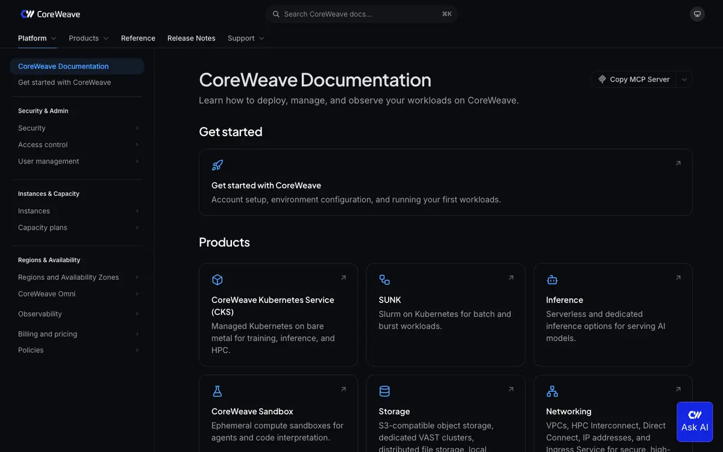Click the arrow icon on Inference card
The width and height of the screenshot is (723, 452).
point(678,278)
